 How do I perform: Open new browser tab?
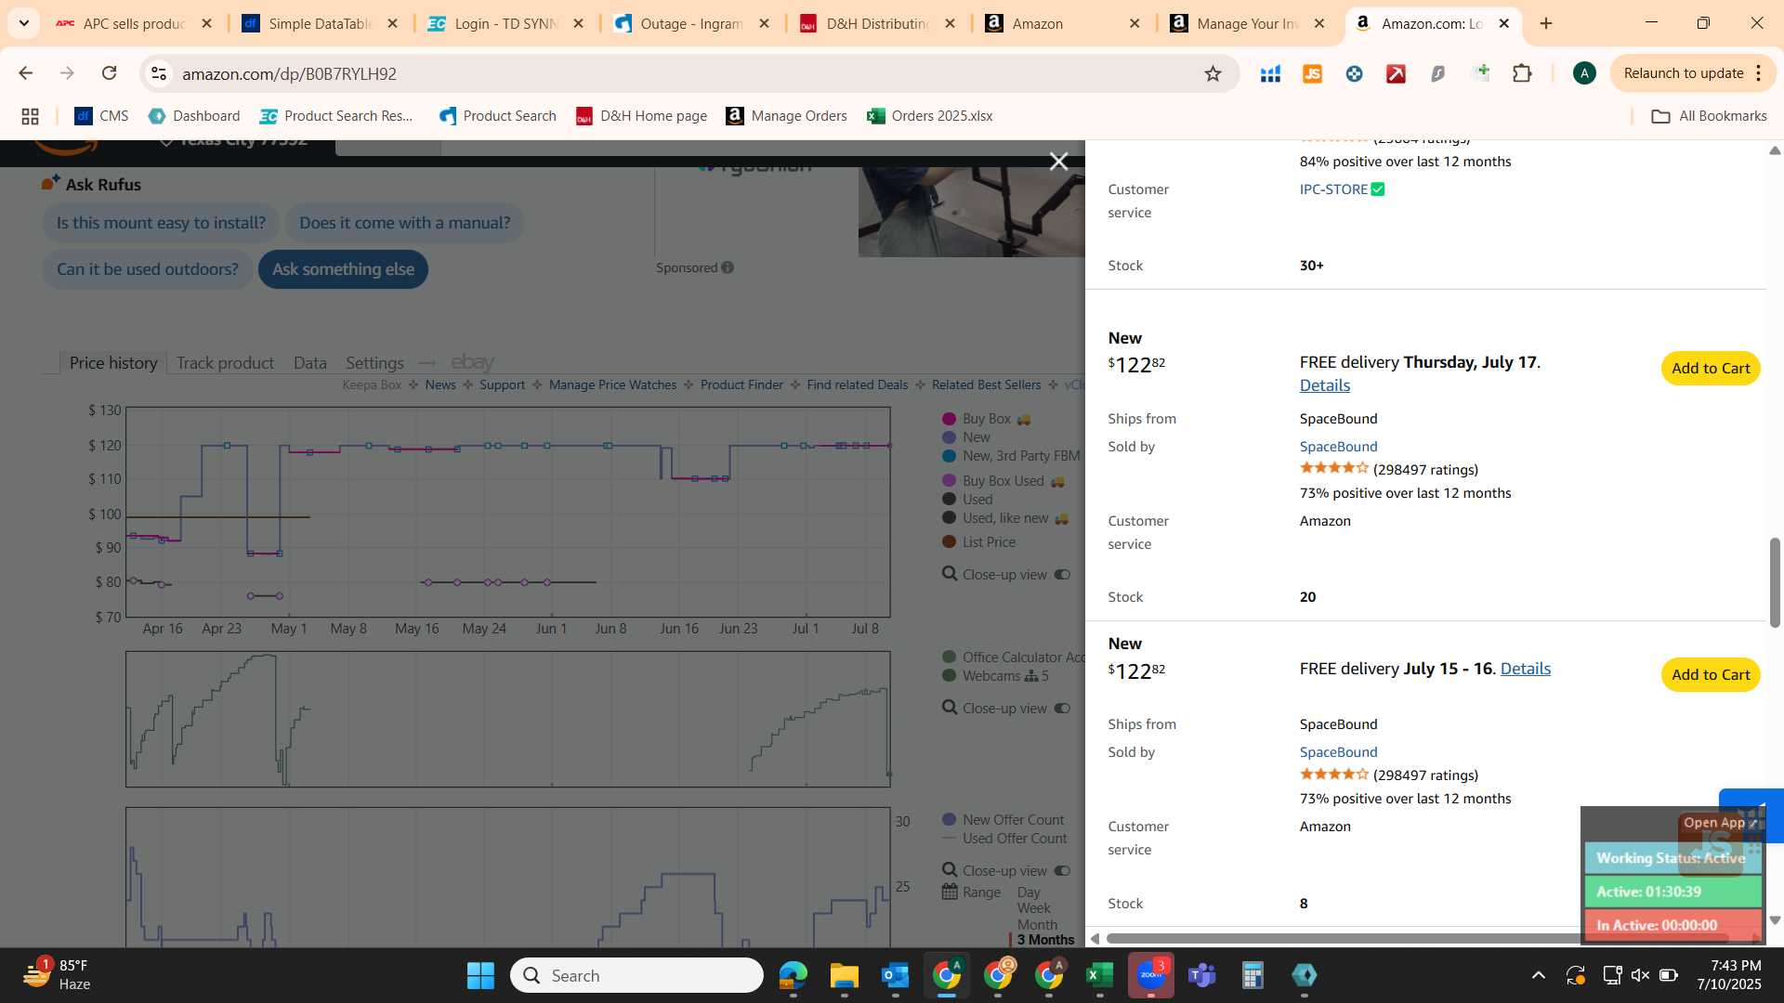(x=1546, y=23)
